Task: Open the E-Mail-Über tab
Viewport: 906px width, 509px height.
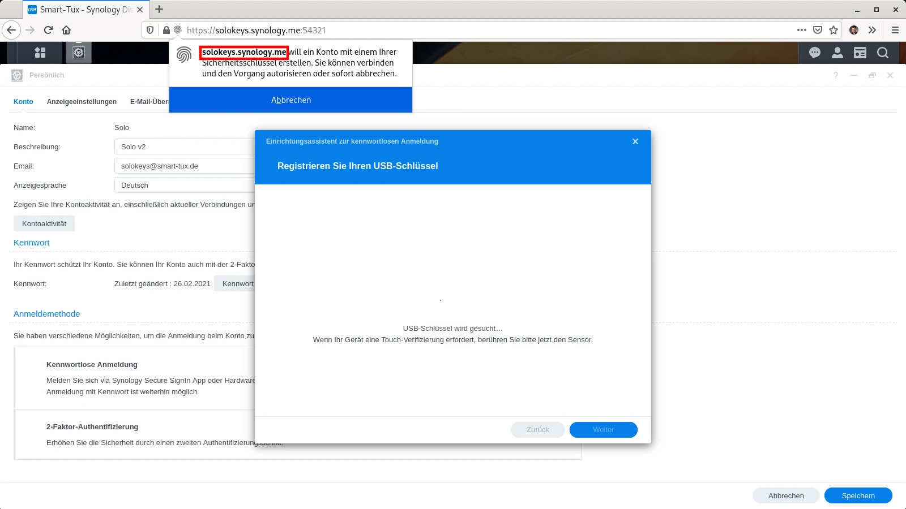Action: point(149,102)
